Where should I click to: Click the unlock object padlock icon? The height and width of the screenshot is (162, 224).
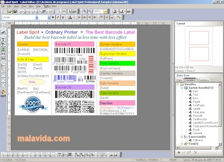117,155
